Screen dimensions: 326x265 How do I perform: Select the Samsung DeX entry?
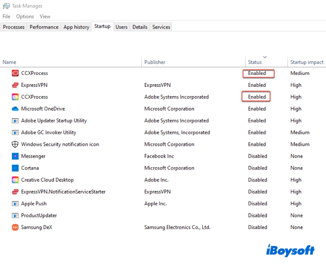[37, 227]
